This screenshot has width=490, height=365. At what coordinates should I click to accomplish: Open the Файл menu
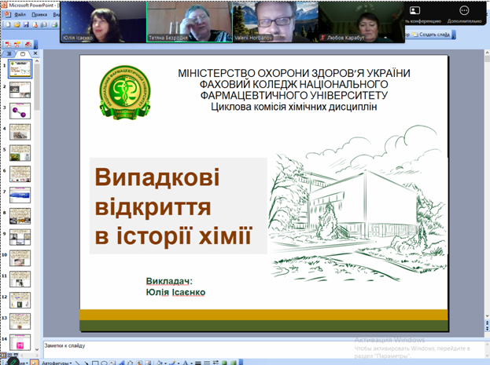point(20,15)
